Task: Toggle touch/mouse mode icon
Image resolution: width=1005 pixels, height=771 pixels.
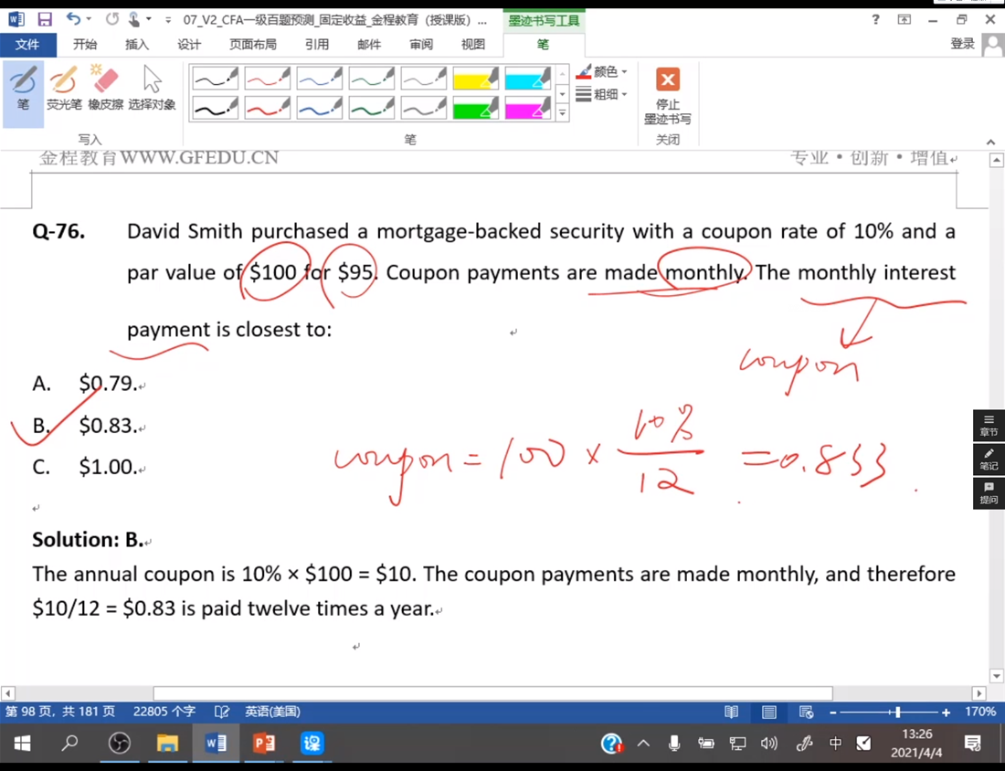Action: point(134,19)
